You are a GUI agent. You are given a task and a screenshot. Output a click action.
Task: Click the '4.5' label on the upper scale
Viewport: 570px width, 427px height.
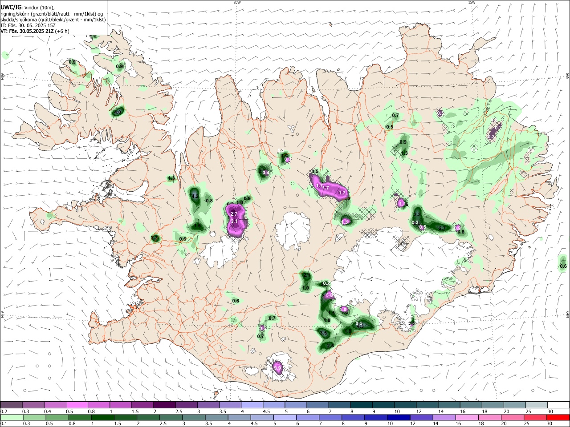pos(266,411)
